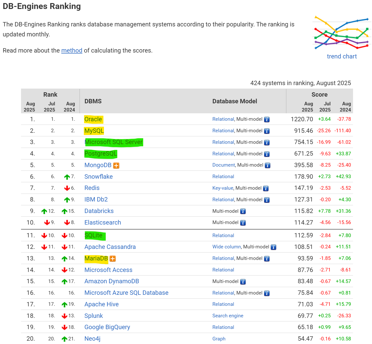Open the trend chart thumbnail image

point(341,32)
